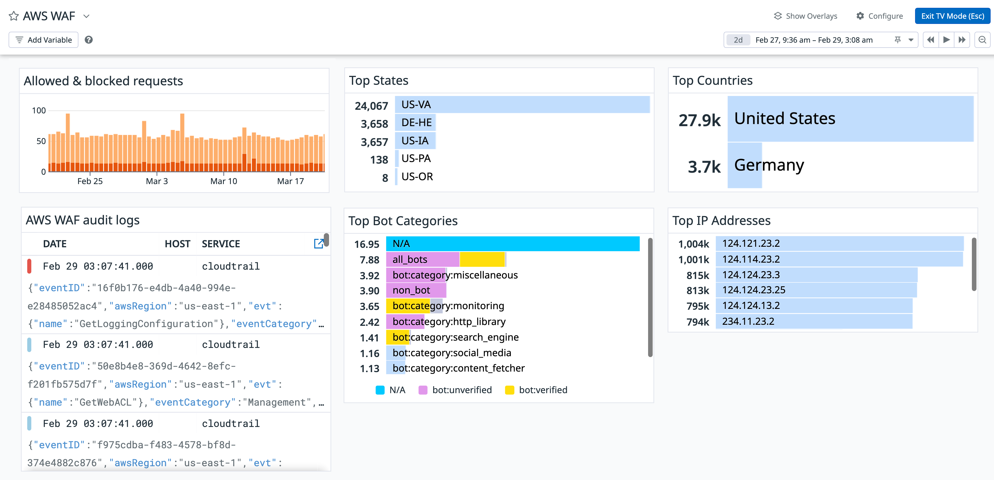
Task: Select the DATE column header in audit logs
Action: point(55,243)
